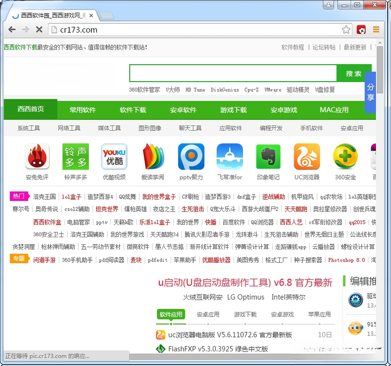Open the FlashFXP v5.3.0.3925 绿色中文版 link
The height and width of the screenshot is (366, 391).
(218, 349)
